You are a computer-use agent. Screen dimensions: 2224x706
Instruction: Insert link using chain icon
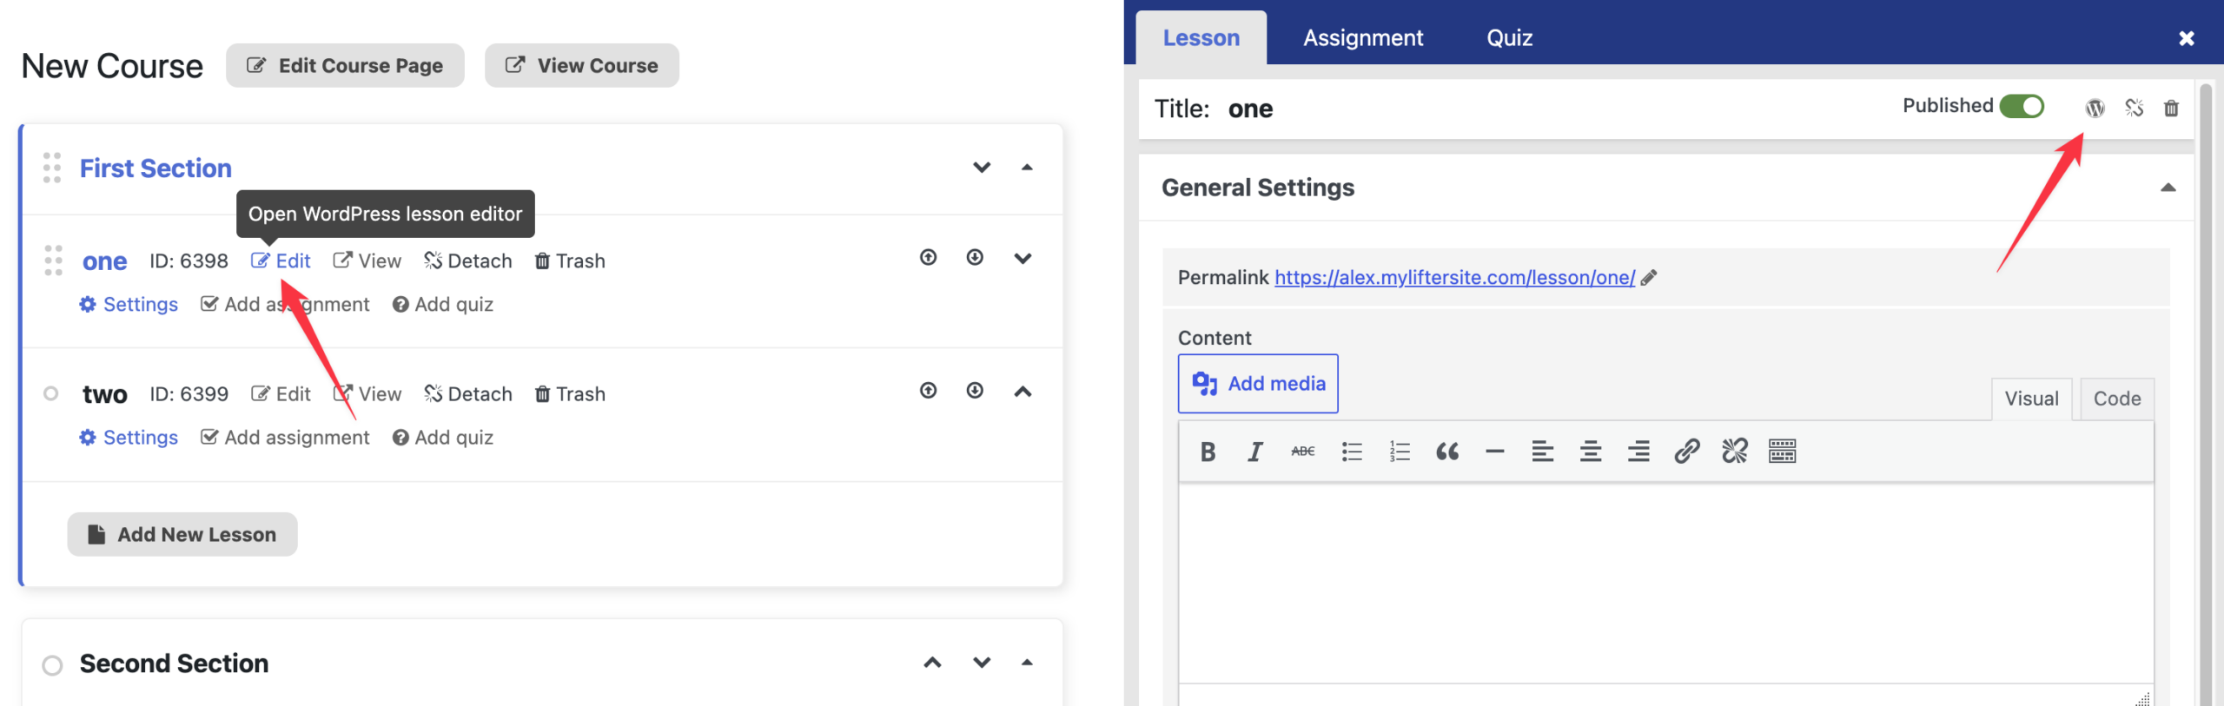click(1686, 452)
